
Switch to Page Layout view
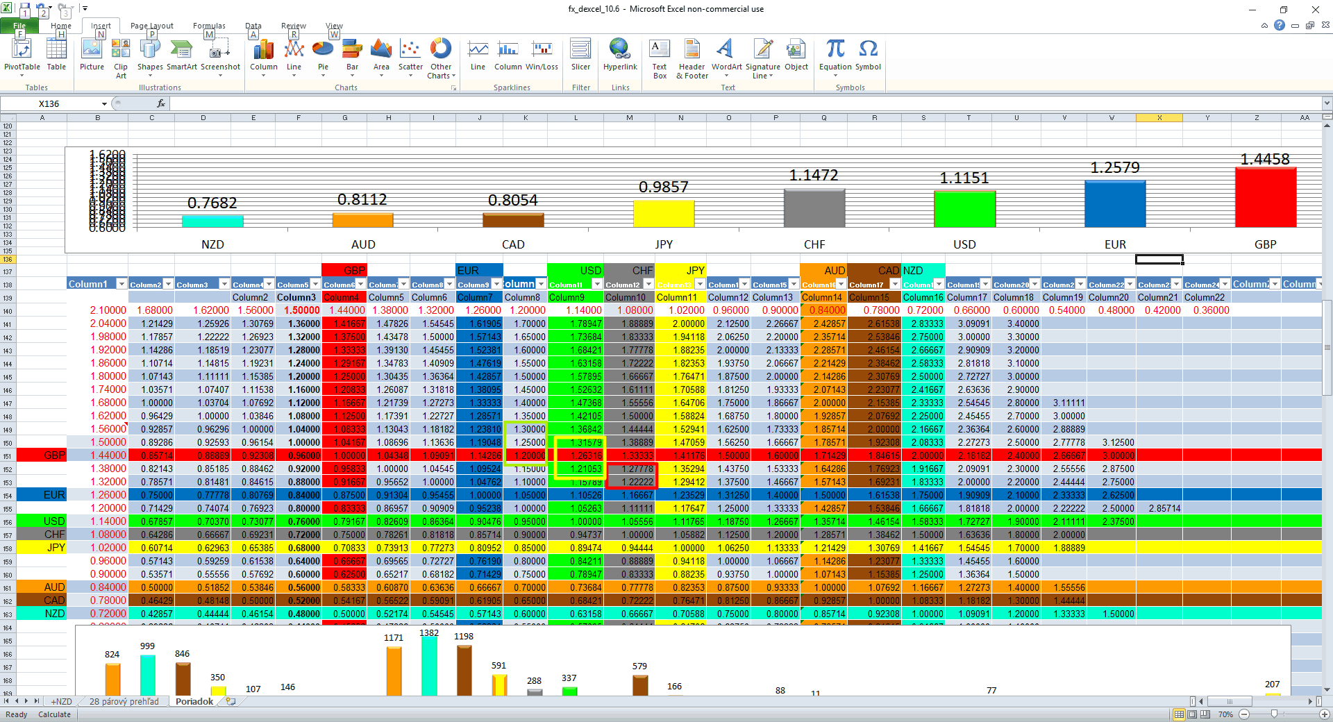1192,714
